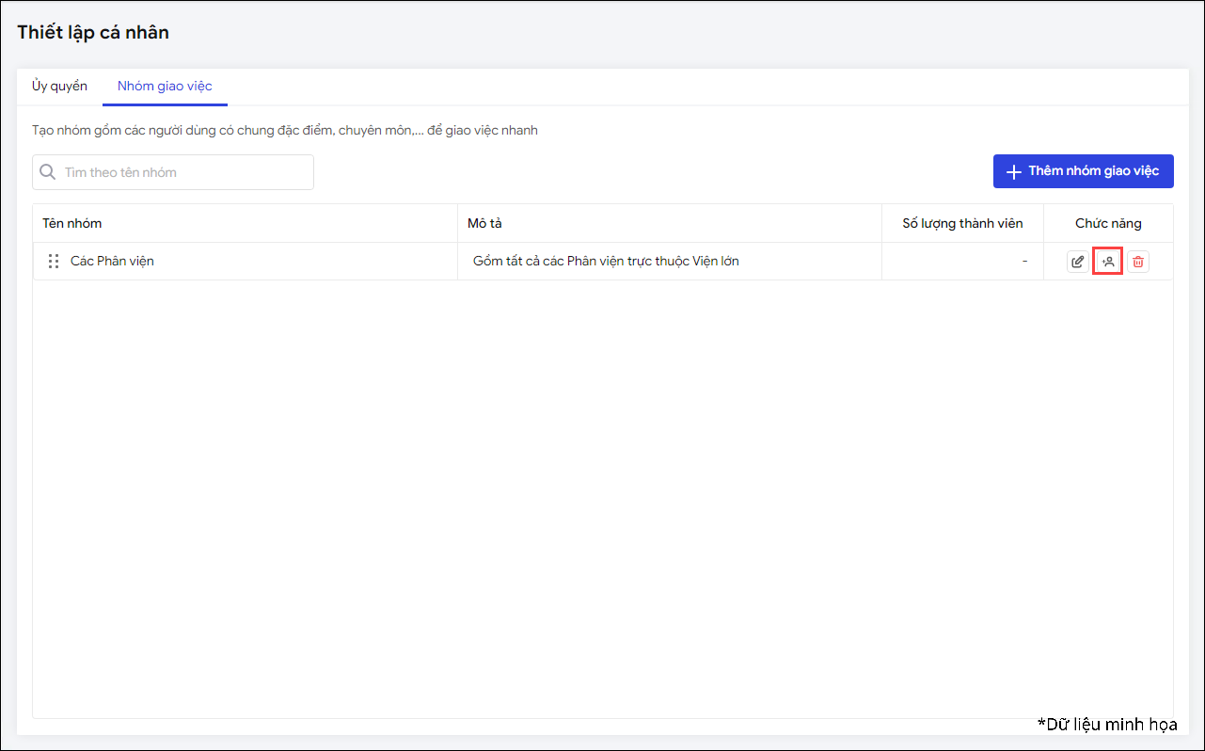
Task: Click the Thiết lập cá nhân heading
Action: point(93,32)
